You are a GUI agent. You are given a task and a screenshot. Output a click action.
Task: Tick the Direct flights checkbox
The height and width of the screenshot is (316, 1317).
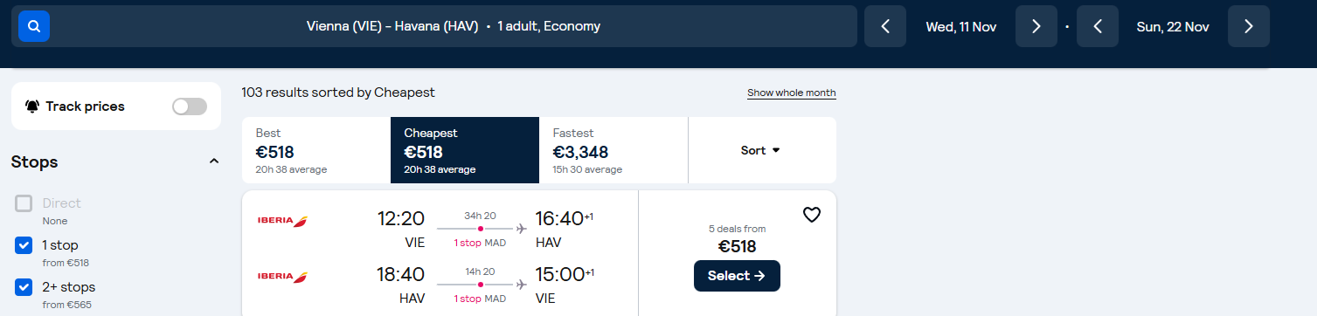tap(24, 203)
